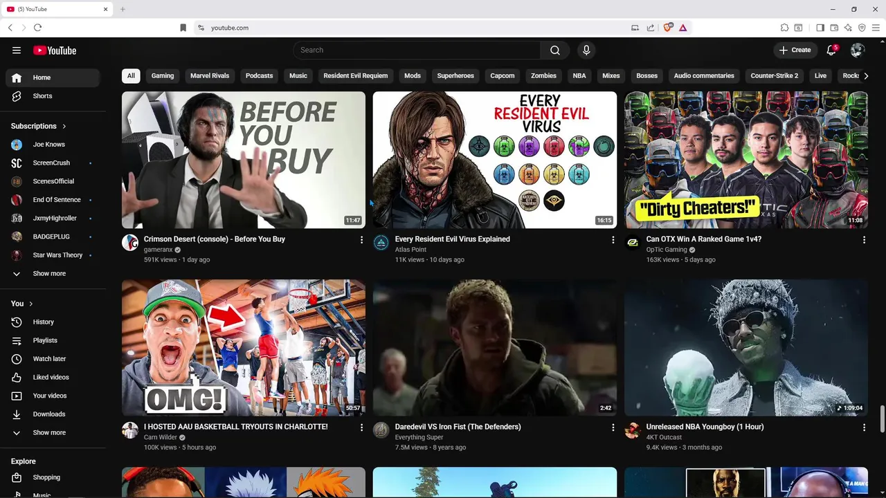
Task: Open the Brave Wallet icon
Action: (834, 28)
